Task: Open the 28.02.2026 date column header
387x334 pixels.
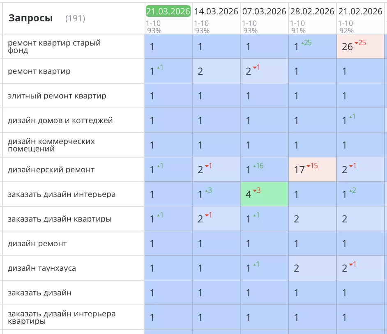Action: pyautogui.click(x=312, y=11)
